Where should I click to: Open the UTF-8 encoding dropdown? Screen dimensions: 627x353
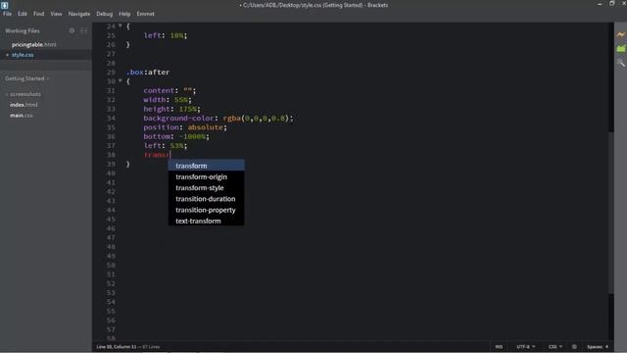click(525, 346)
